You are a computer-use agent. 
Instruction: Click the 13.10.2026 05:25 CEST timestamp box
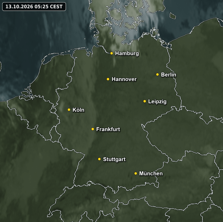[x=34, y=6]
